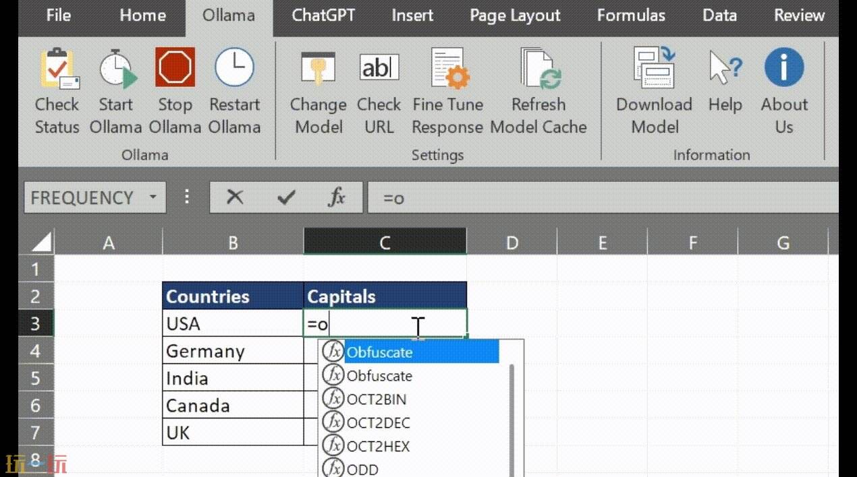Open the Change Model tool

coord(318,67)
